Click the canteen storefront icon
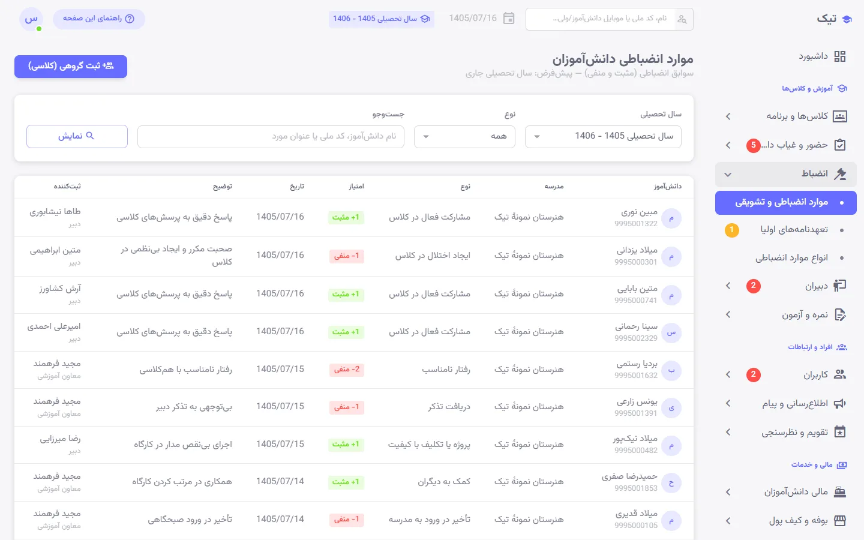Image resolution: width=864 pixels, height=540 pixels. pos(840,520)
